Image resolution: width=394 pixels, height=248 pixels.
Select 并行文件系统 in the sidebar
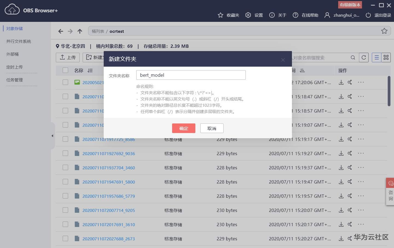19,41
